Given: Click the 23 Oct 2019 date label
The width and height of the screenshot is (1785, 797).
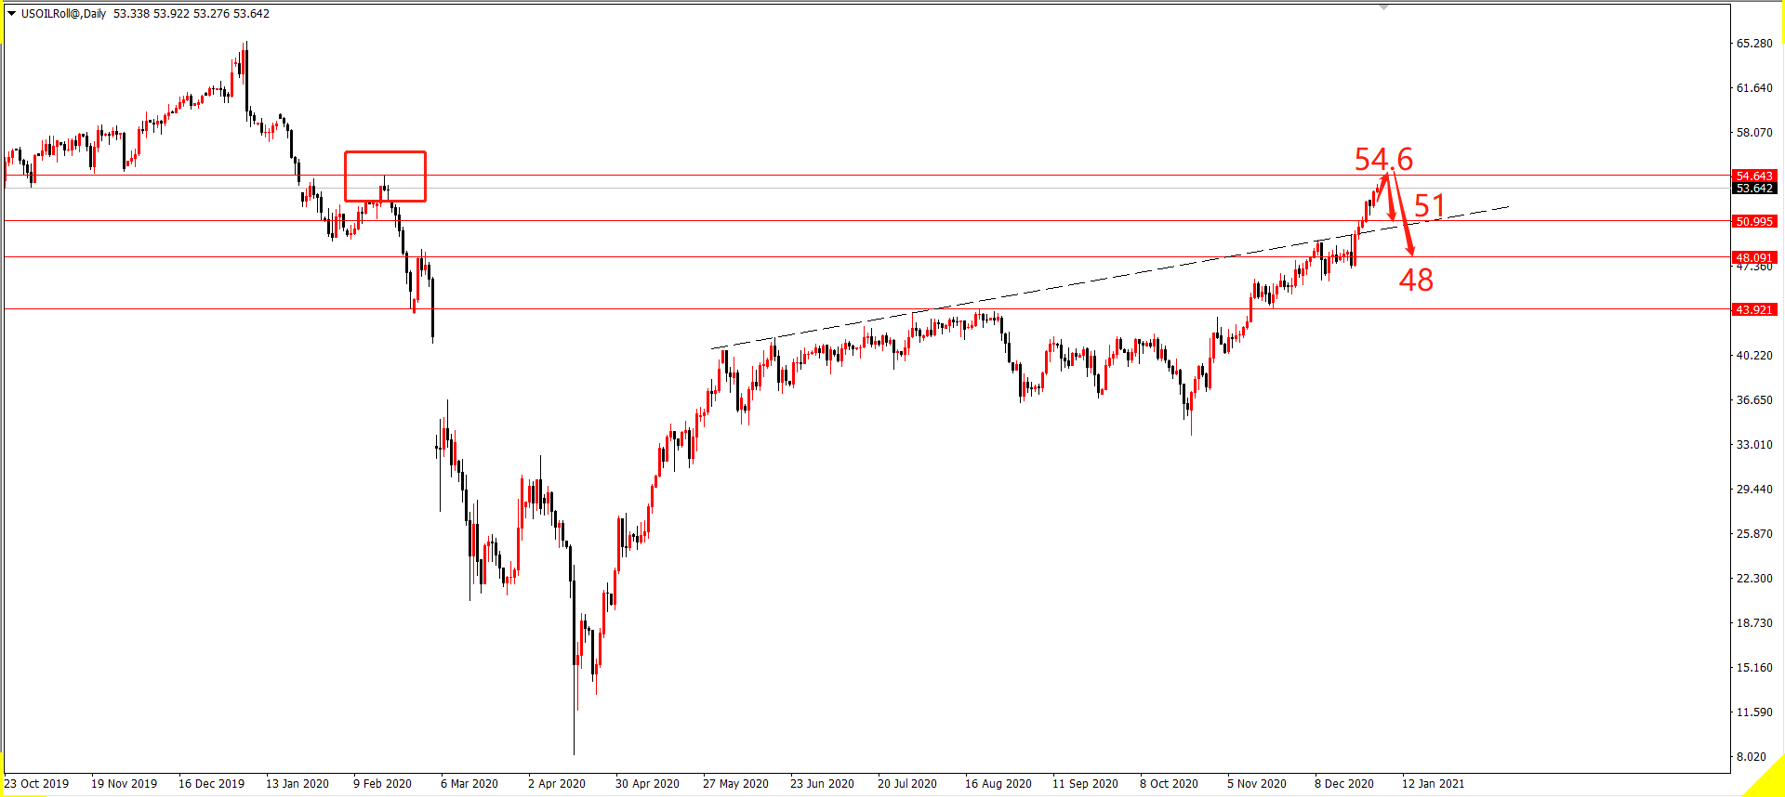Looking at the screenshot, I should point(36,784).
